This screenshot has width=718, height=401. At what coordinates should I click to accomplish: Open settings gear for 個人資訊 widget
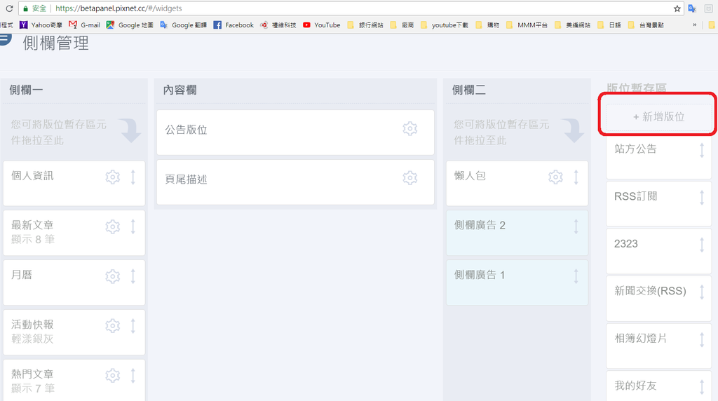click(x=113, y=177)
